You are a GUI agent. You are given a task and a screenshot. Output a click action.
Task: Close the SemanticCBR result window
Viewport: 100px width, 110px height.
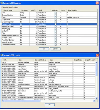pyautogui.click(x=97, y=55)
